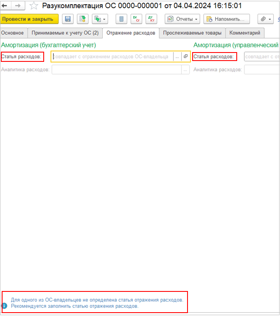Open 'create based on' dropdown icon

click(100, 19)
